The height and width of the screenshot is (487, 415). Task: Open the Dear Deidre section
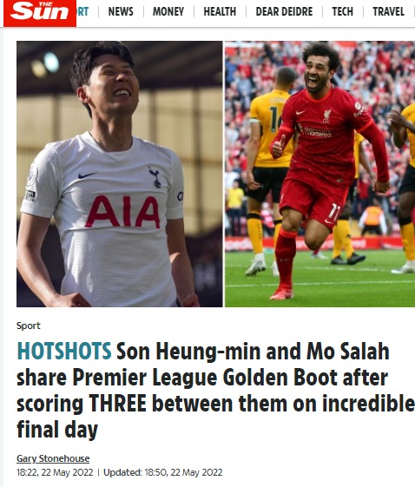(284, 12)
